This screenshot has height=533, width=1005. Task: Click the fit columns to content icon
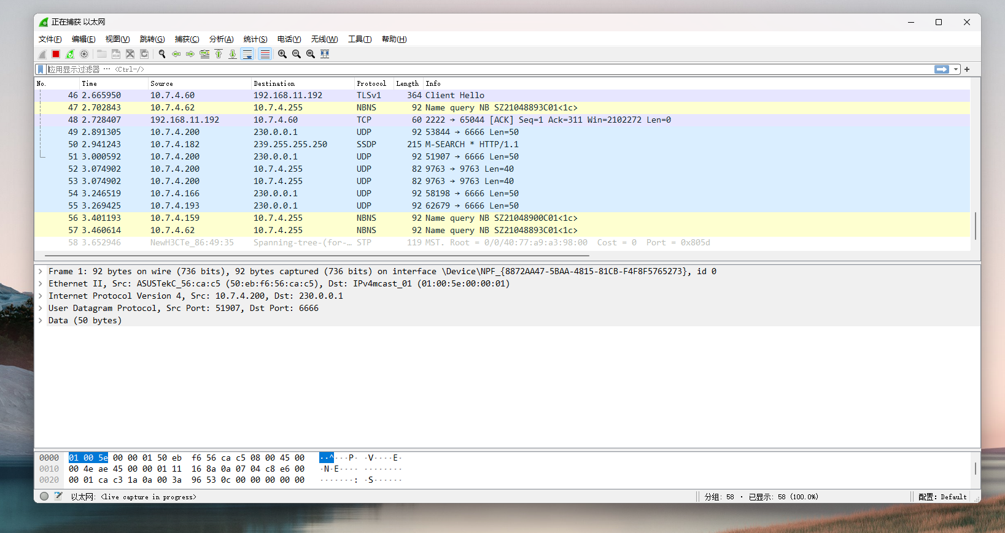pos(325,54)
